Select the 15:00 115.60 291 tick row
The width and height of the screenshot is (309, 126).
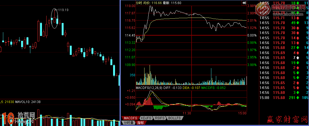(284, 97)
